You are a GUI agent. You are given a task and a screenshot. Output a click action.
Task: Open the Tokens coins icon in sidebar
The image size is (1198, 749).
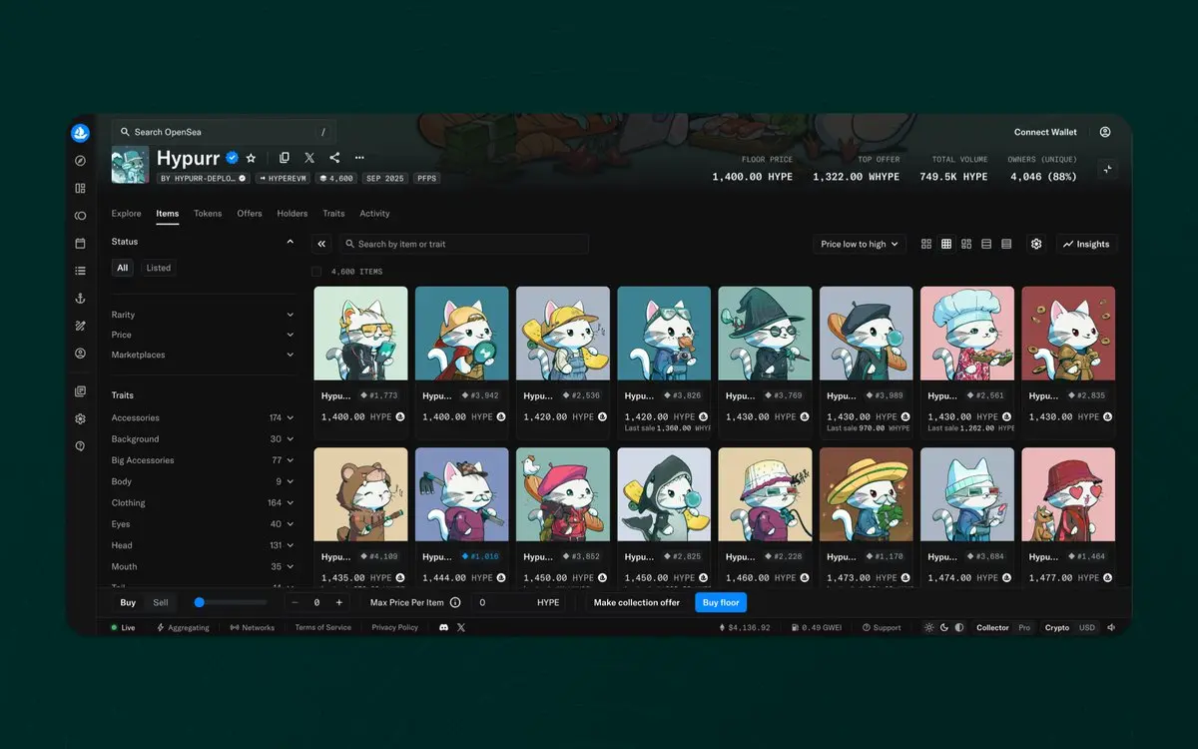80,216
